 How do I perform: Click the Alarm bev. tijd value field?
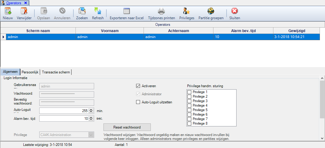[64, 119]
